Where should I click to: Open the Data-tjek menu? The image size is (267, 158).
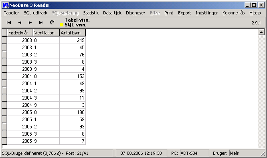[x=112, y=13]
